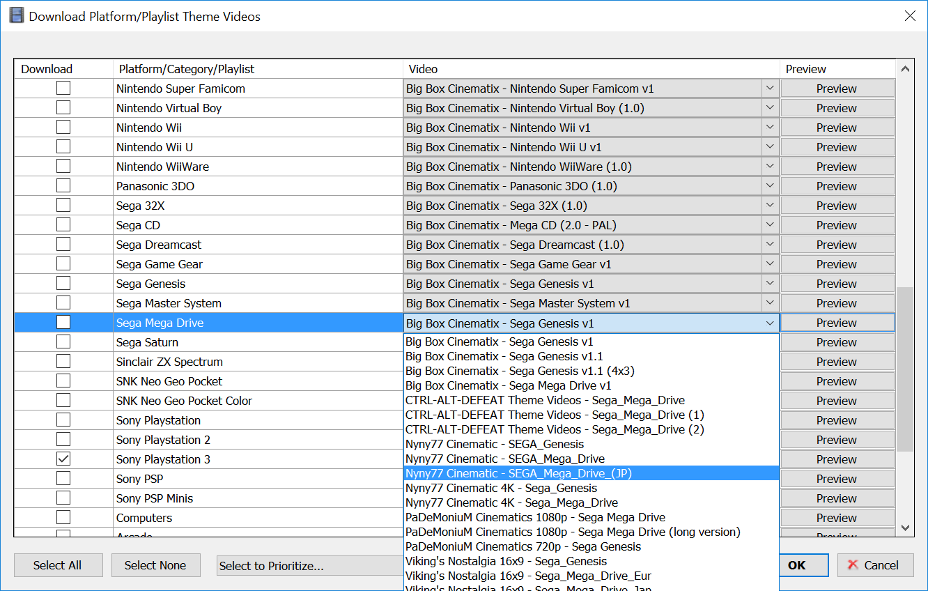This screenshot has width=928, height=591.
Task: Preview the Sega Mega Drive video
Action: coord(837,323)
